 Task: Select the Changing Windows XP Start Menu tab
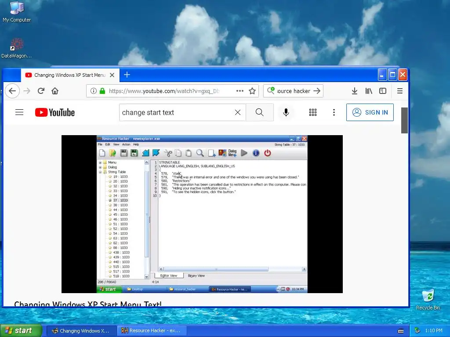[70, 75]
